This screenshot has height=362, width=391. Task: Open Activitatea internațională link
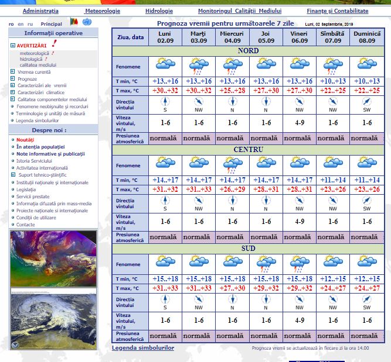(42, 168)
